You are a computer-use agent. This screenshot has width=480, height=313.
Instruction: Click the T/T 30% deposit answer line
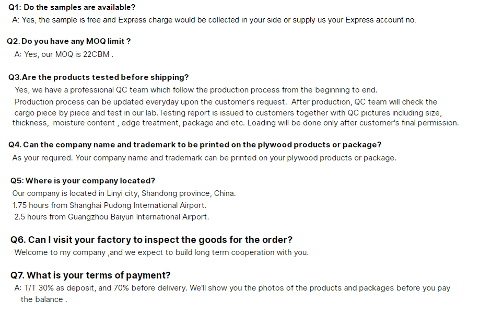[x=232, y=288]
